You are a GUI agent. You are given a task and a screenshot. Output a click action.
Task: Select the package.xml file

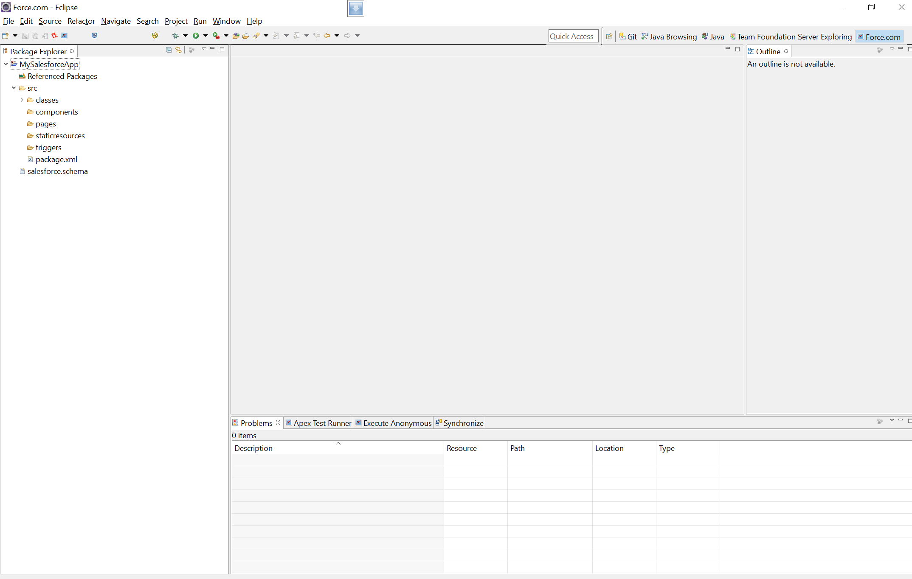point(52,159)
